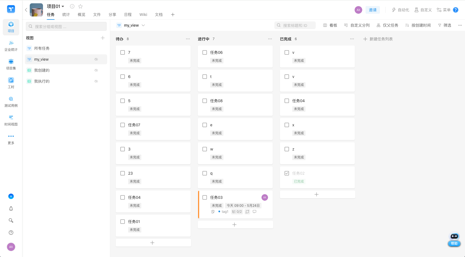Check the task 7 checkbox
This screenshot has height=257, width=465.
123,52
